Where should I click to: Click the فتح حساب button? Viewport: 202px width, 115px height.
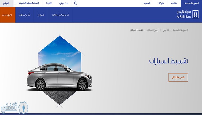[x=8, y=15]
